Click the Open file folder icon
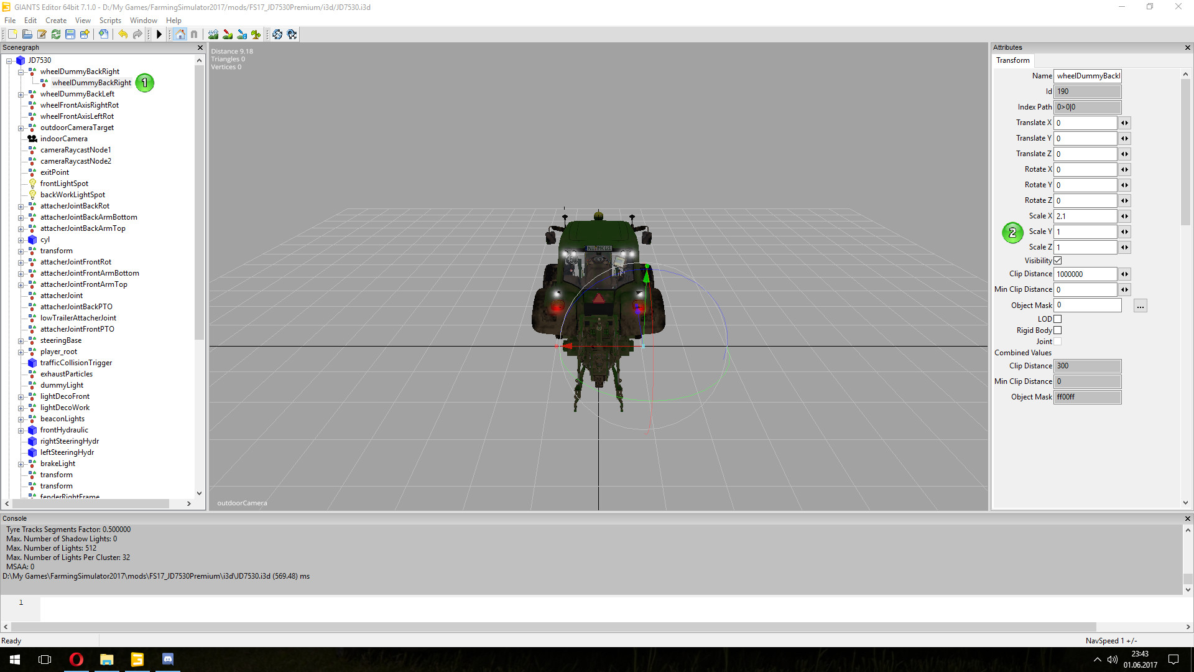1194x672 pixels. coord(27,34)
